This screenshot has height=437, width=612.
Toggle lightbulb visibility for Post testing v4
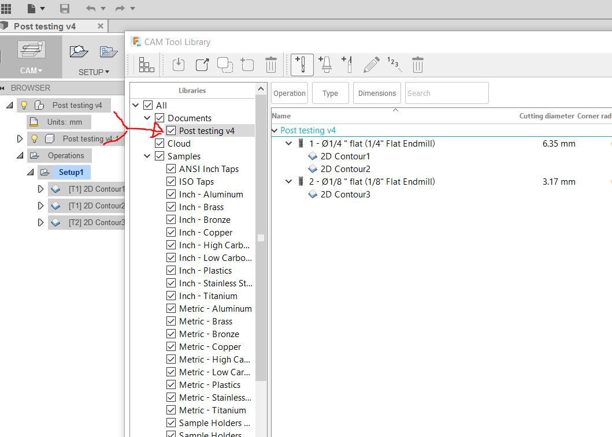(x=24, y=105)
